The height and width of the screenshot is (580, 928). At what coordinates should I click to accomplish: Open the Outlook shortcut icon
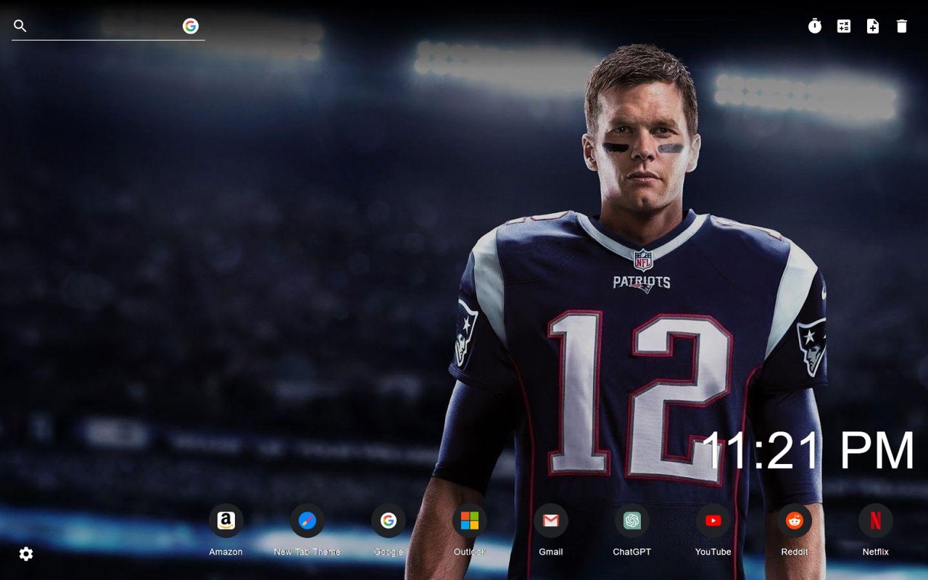[470, 521]
